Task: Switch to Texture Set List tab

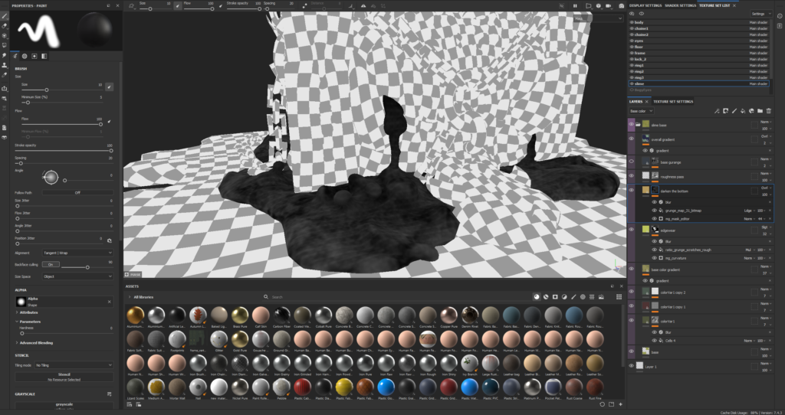Action: (x=715, y=5)
